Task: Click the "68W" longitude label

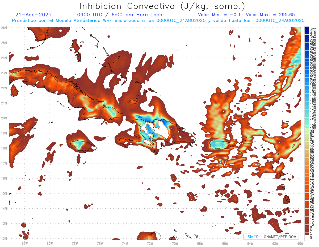Action: [x=200, y=243]
